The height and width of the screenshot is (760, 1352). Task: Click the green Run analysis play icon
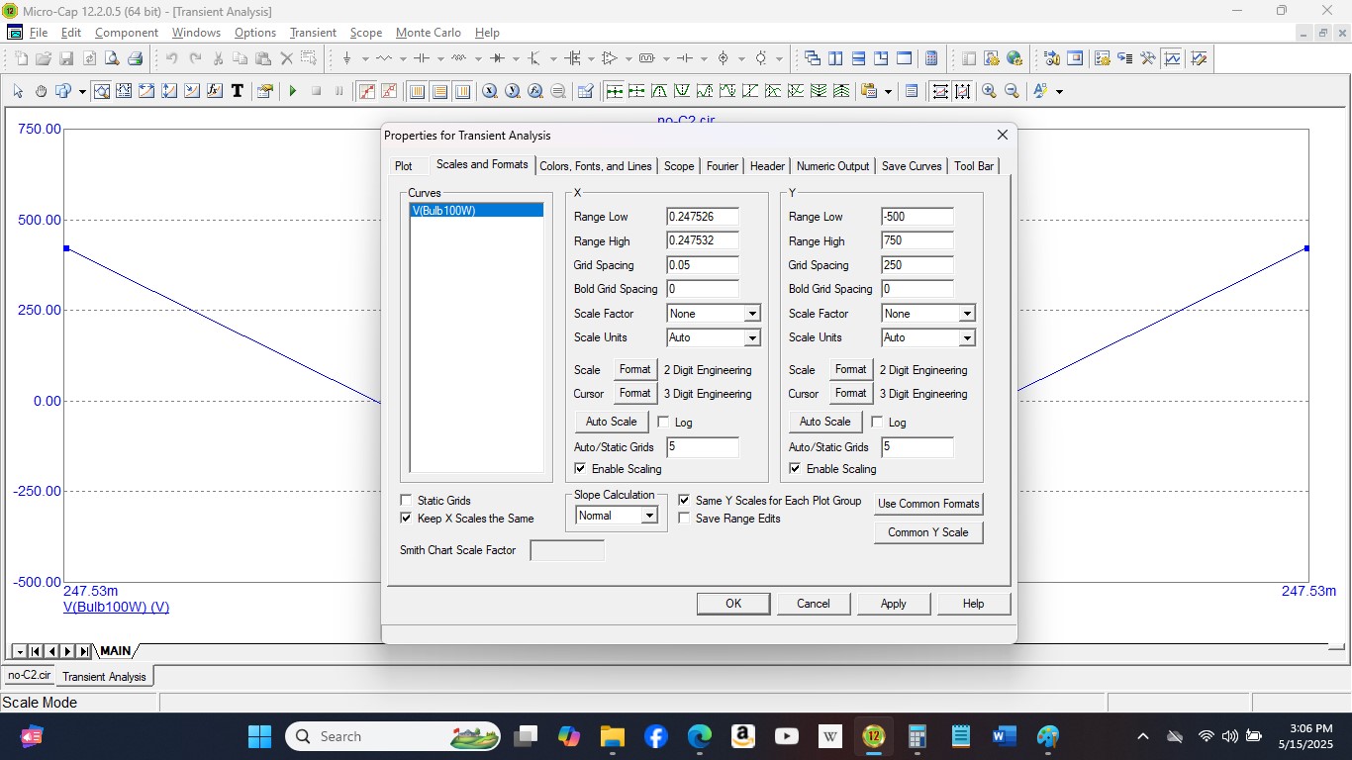coord(293,91)
